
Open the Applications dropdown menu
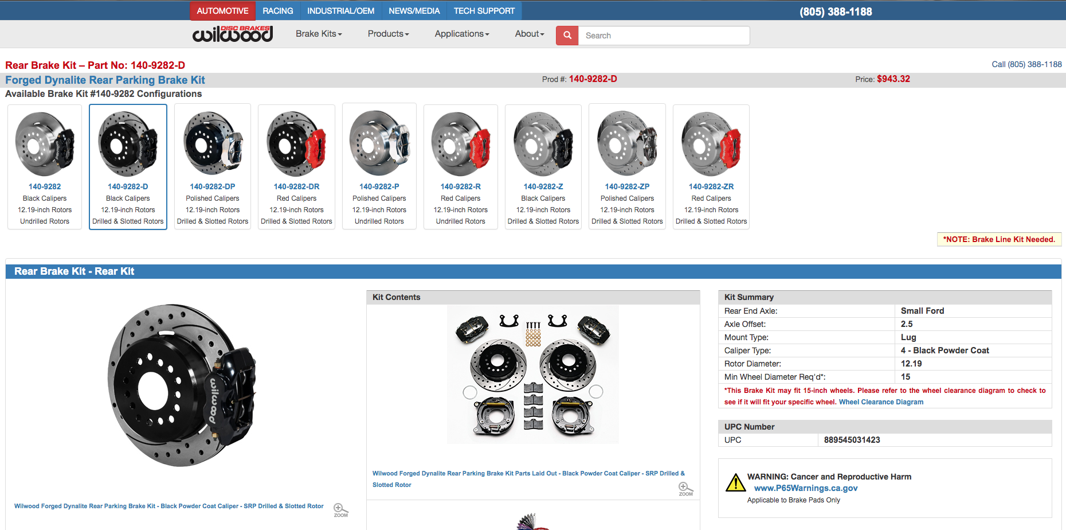pyautogui.click(x=462, y=34)
